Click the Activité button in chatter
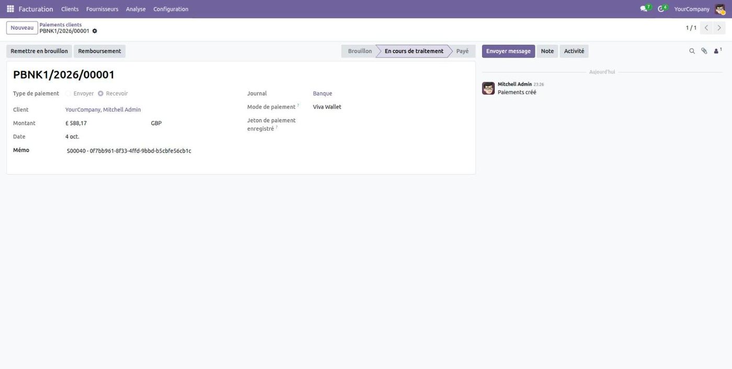732x369 pixels. coord(574,51)
